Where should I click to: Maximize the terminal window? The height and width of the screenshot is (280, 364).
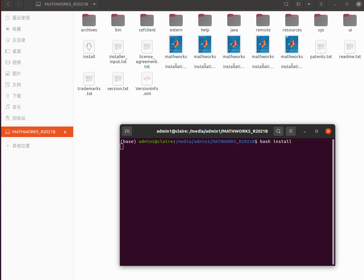(317, 131)
